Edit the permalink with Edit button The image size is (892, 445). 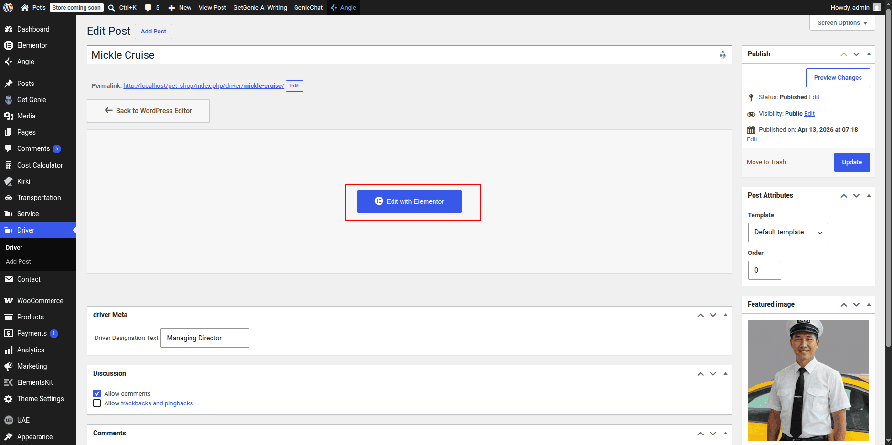(295, 86)
